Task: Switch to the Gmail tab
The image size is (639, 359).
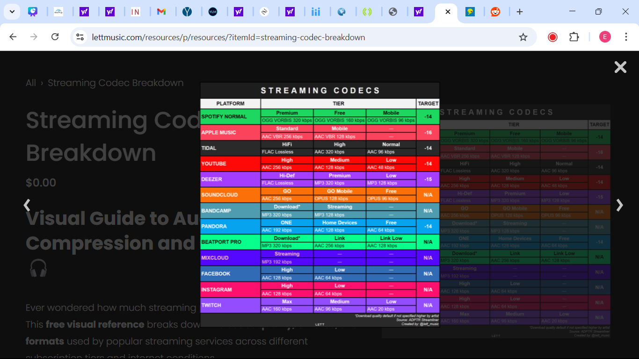Action: click(161, 12)
